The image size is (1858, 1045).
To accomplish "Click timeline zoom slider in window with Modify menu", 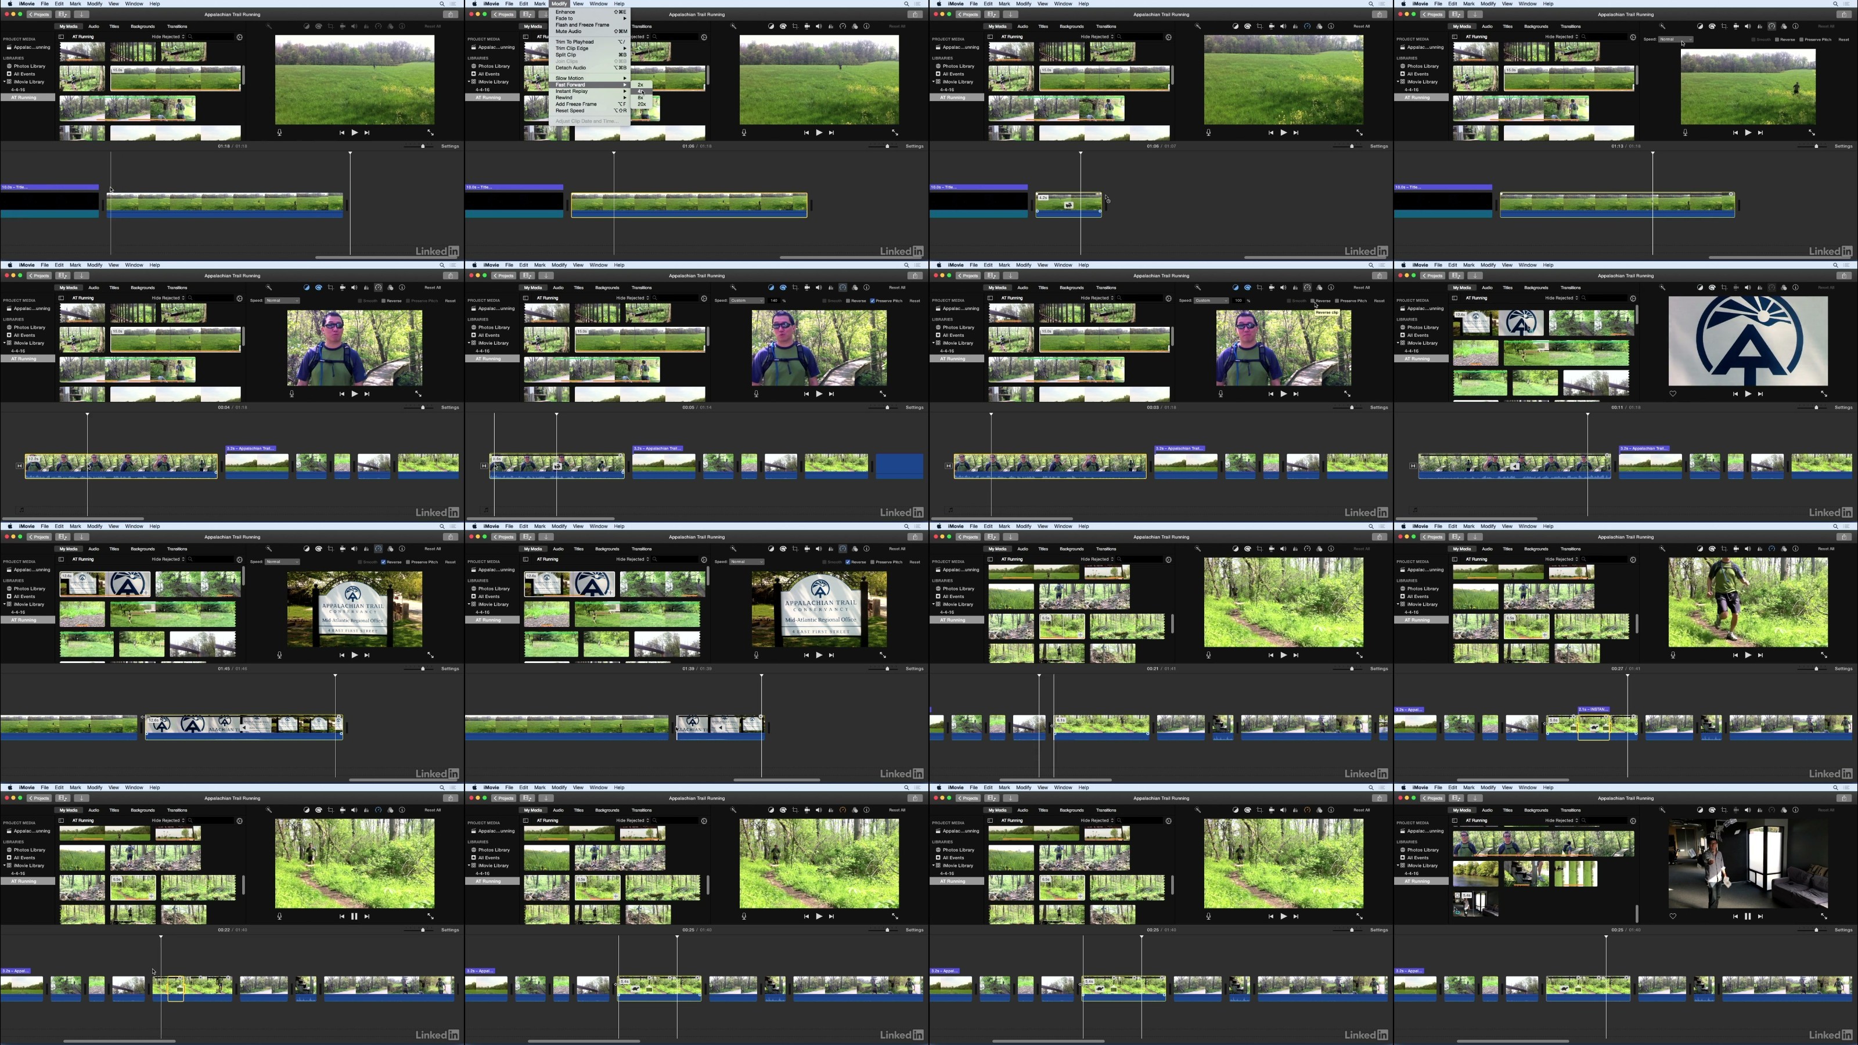I will coord(887,146).
